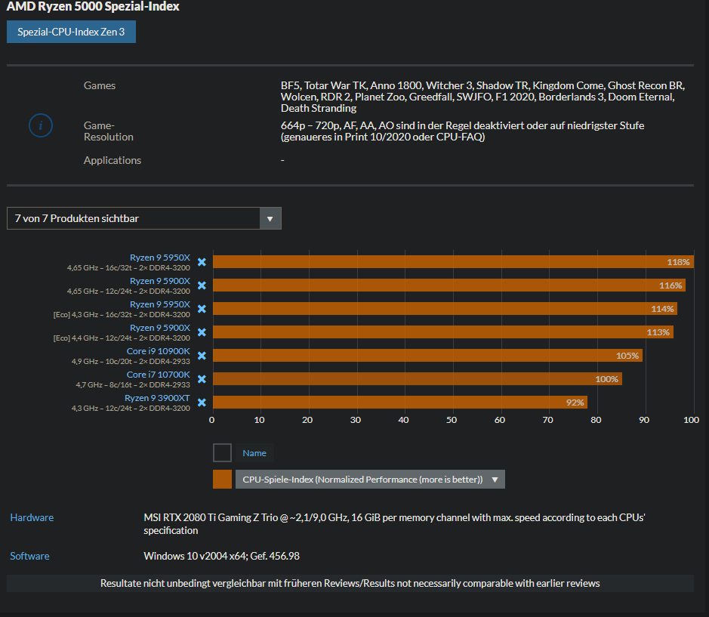
Task: Remove Eco 4,3 GHz Ryzen 9 5950X via X
Action: tap(202, 309)
